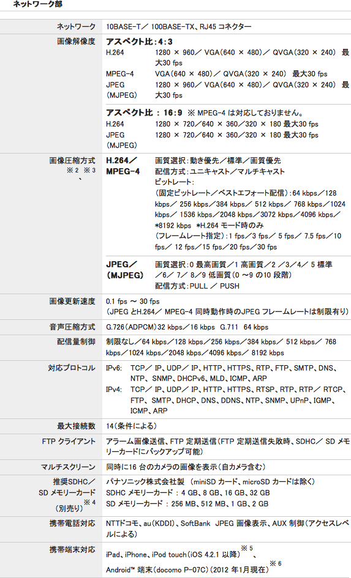Screen dimensions: 351x578
Task: Click the 画像更新速度 row label
Action: coord(72,302)
